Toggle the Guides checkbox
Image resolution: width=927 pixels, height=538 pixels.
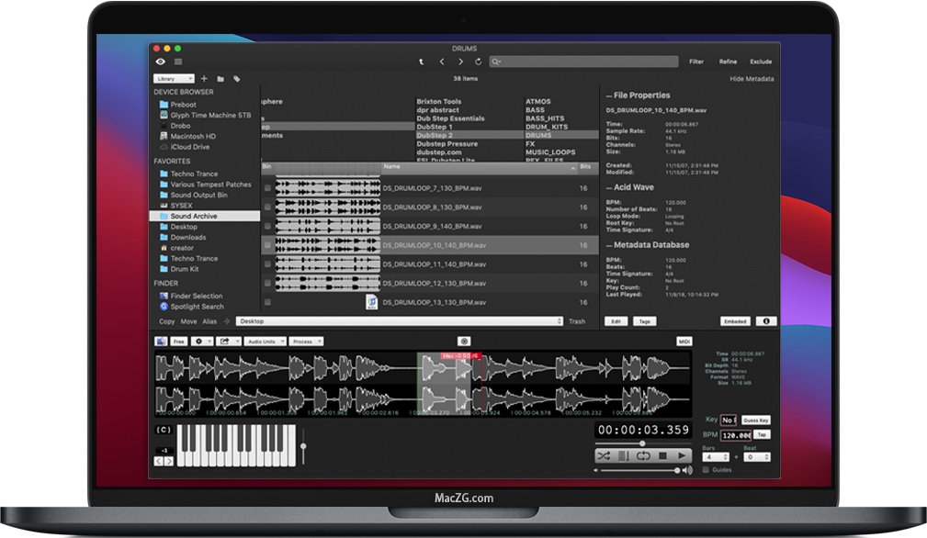click(x=707, y=470)
